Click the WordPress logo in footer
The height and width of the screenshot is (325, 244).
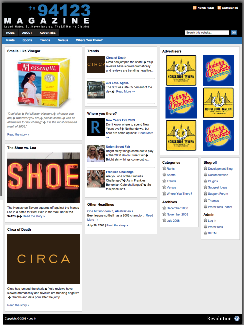[237, 318]
